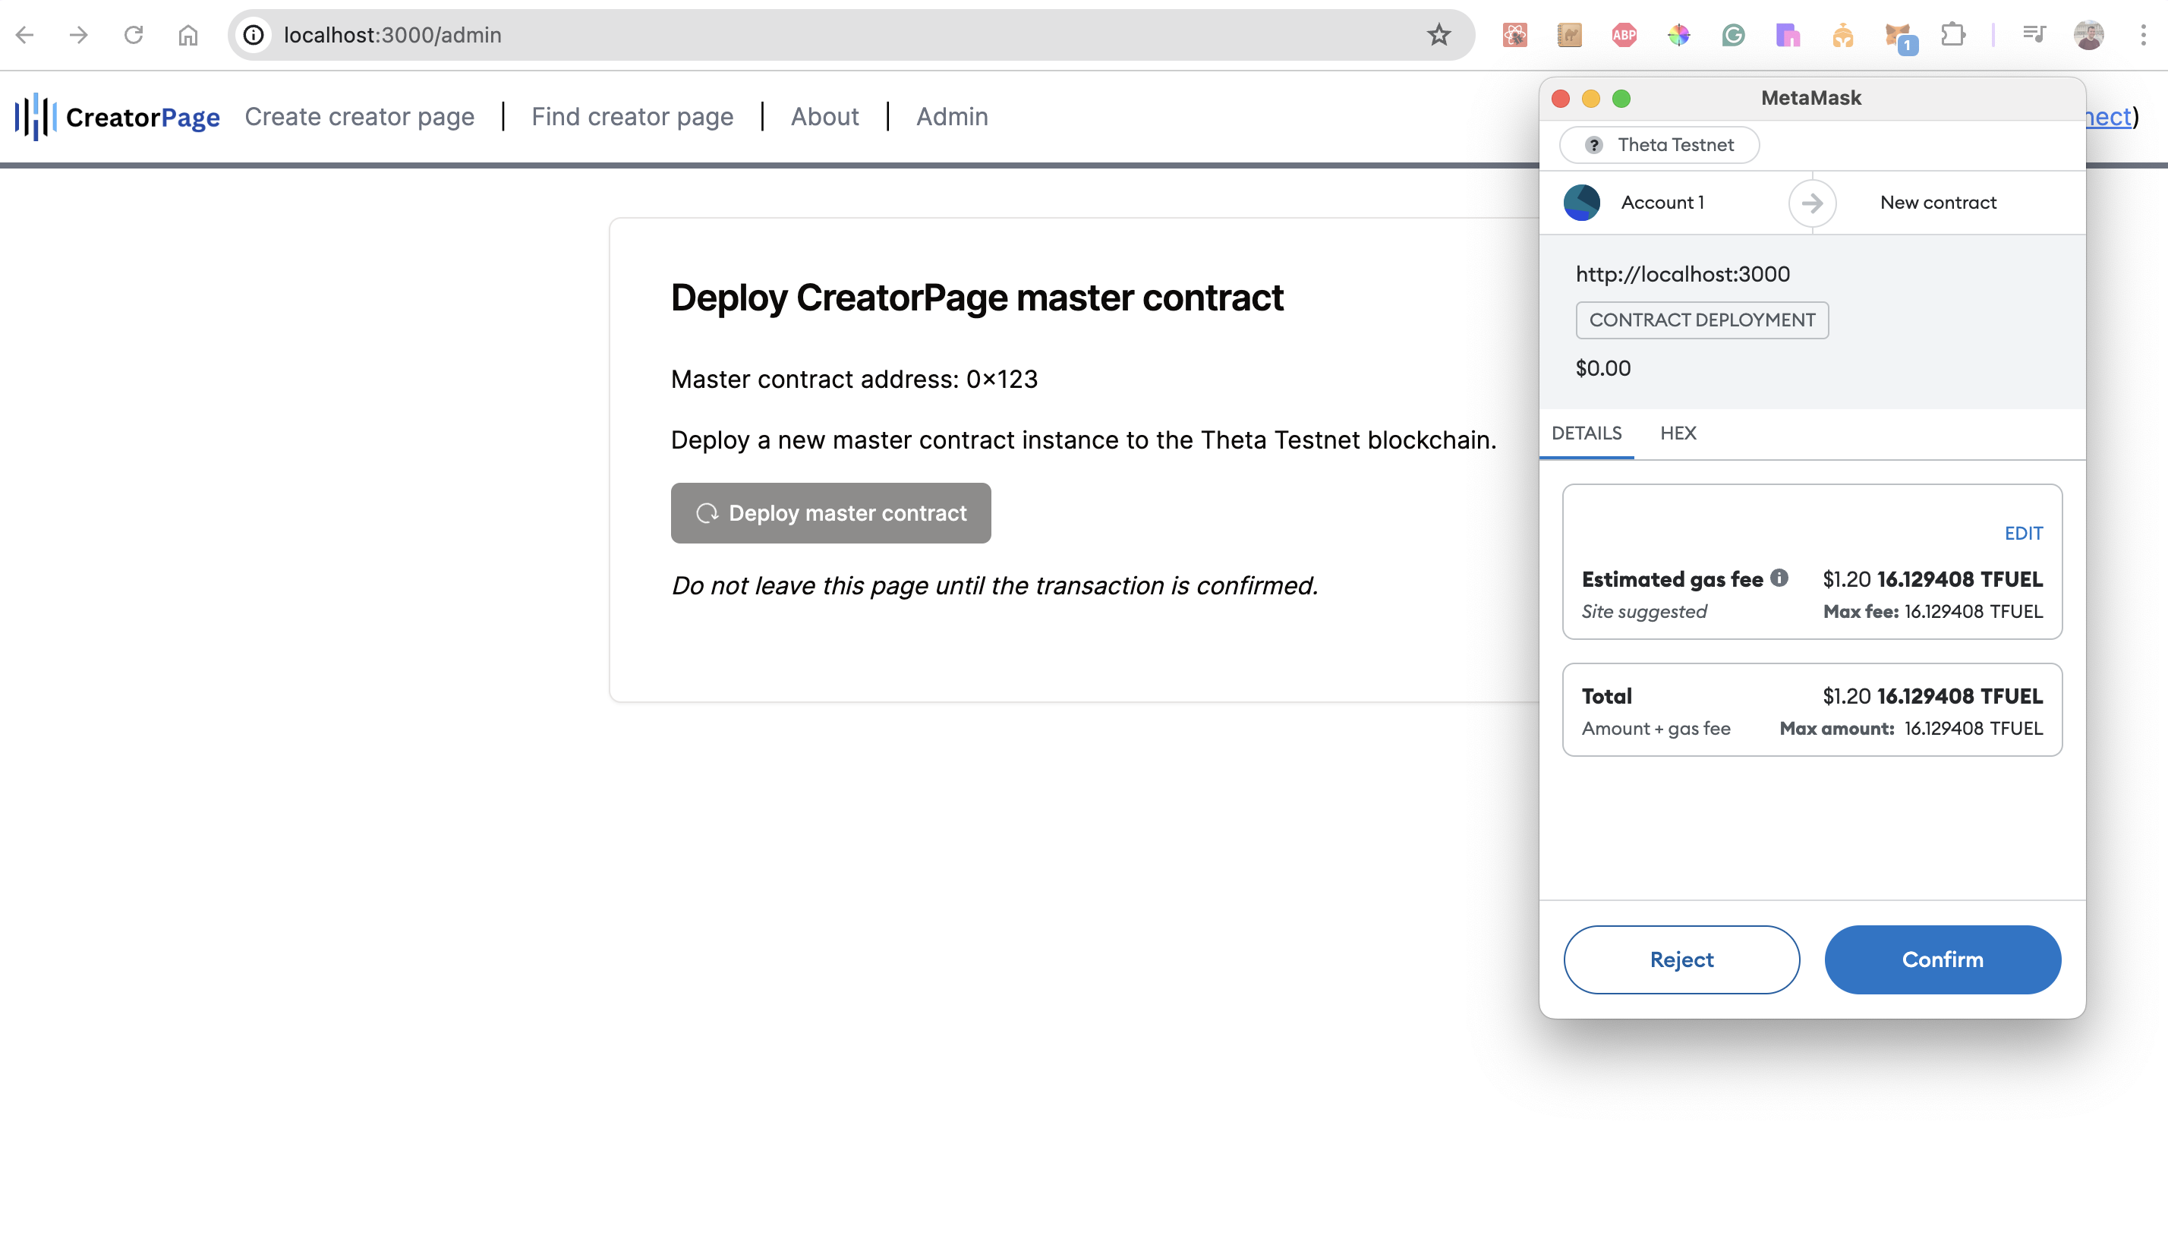This screenshot has height=1254, width=2168.
Task: Open the Admin navigation item
Action: point(951,117)
